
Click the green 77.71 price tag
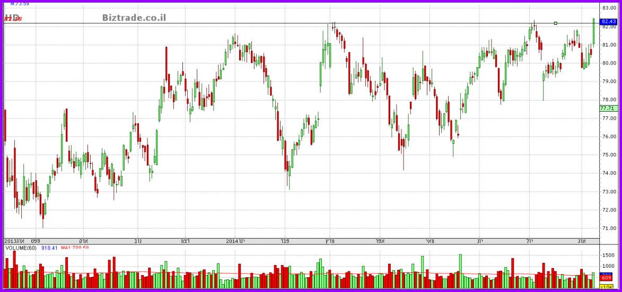pyautogui.click(x=607, y=108)
